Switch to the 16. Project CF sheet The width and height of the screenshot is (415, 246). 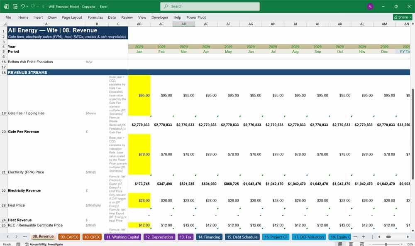(x=276, y=237)
